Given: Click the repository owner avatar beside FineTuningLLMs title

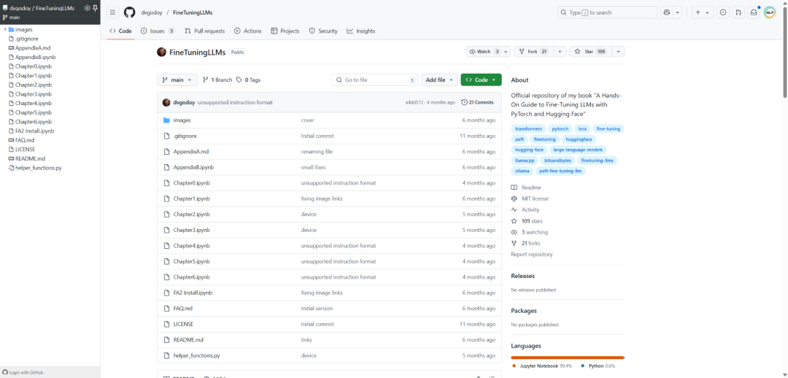Looking at the screenshot, I should pos(162,52).
